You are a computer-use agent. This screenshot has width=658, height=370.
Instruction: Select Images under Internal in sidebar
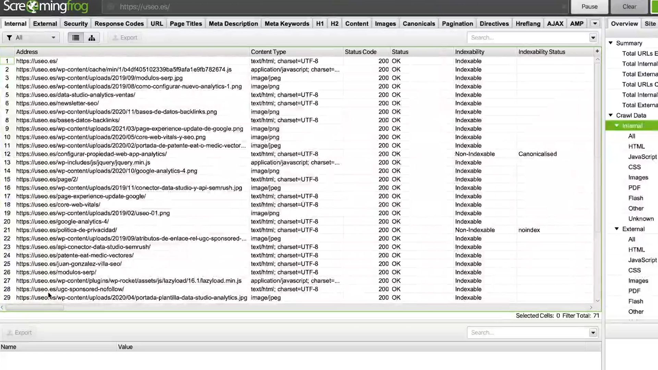(638, 177)
